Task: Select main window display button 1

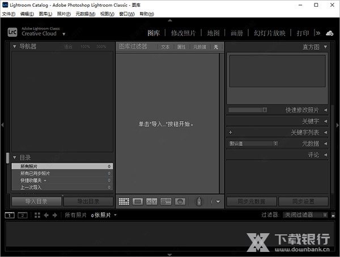Action: pyautogui.click(x=10, y=215)
